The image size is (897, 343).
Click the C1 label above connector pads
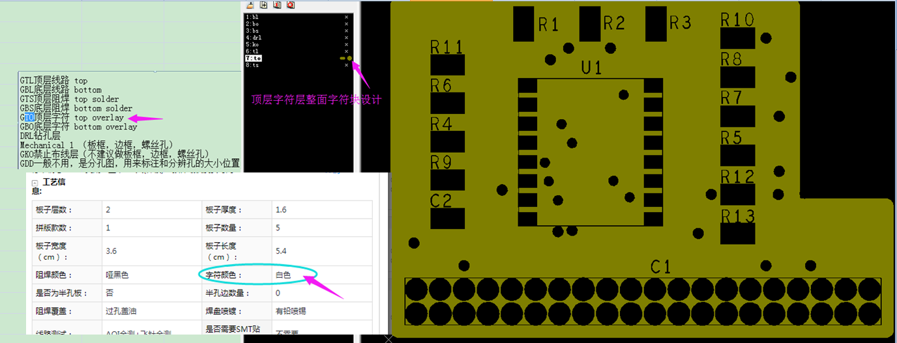(660, 267)
